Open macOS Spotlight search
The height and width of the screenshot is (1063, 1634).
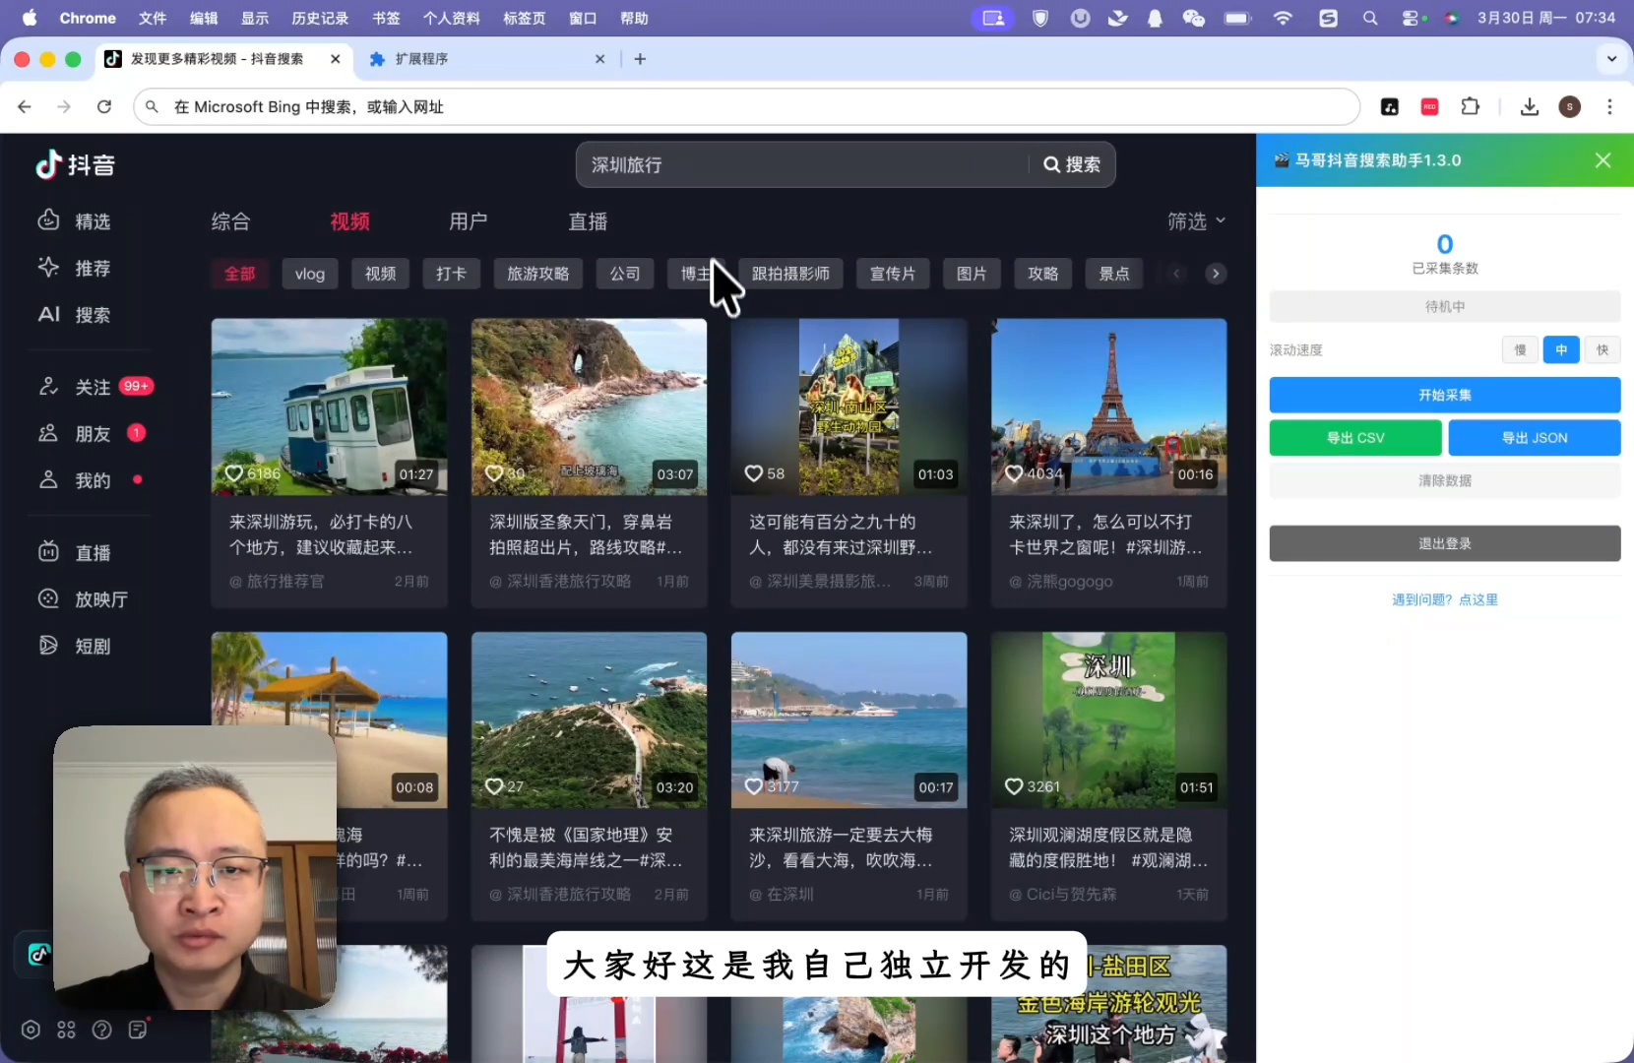1370,18
